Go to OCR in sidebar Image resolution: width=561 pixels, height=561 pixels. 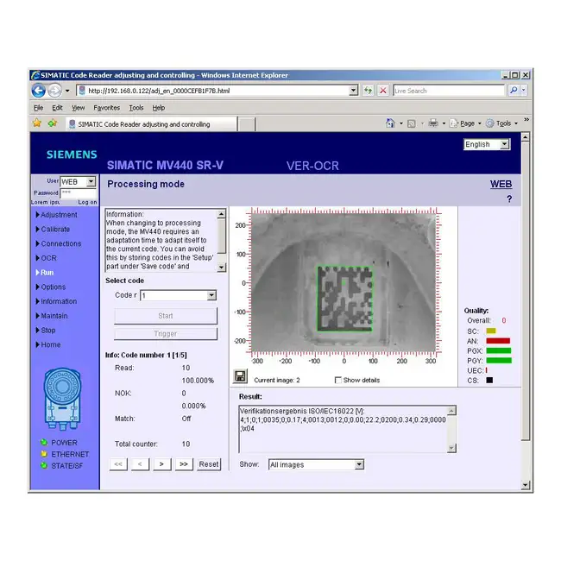pos(48,258)
